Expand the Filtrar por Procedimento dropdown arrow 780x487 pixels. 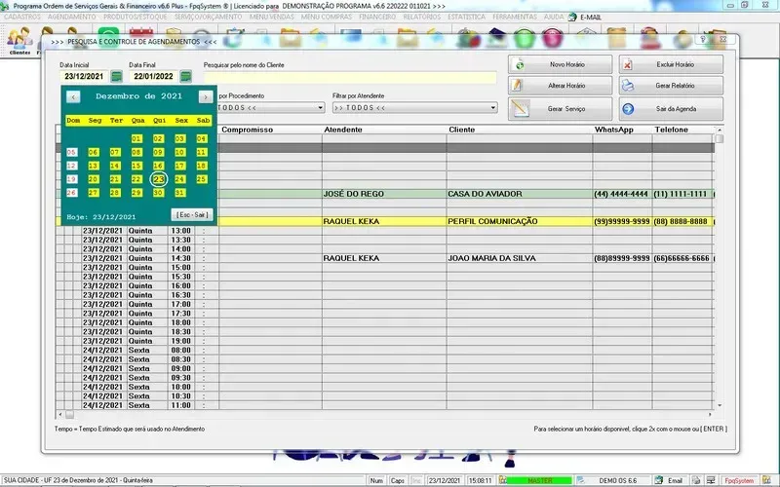point(321,107)
